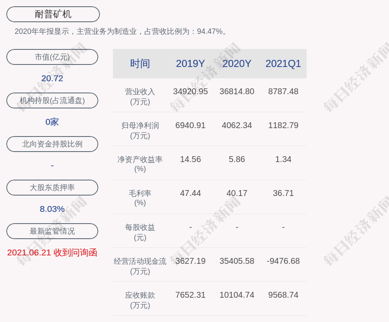Click the 机构持股(占流通盘) pill
This screenshot has width=389, height=322.
tap(52, 100)
